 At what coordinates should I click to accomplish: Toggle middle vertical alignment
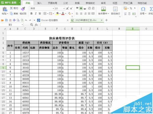81,8
